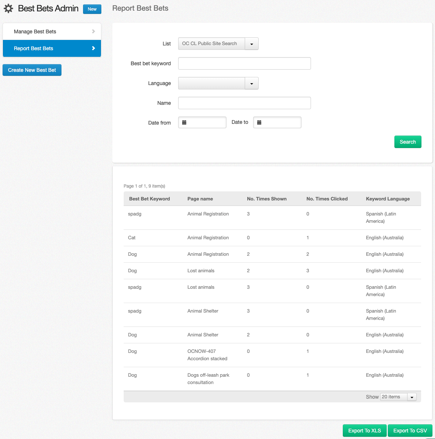Click the New button in header
435x439 pixels.
(x=92, y=9)
